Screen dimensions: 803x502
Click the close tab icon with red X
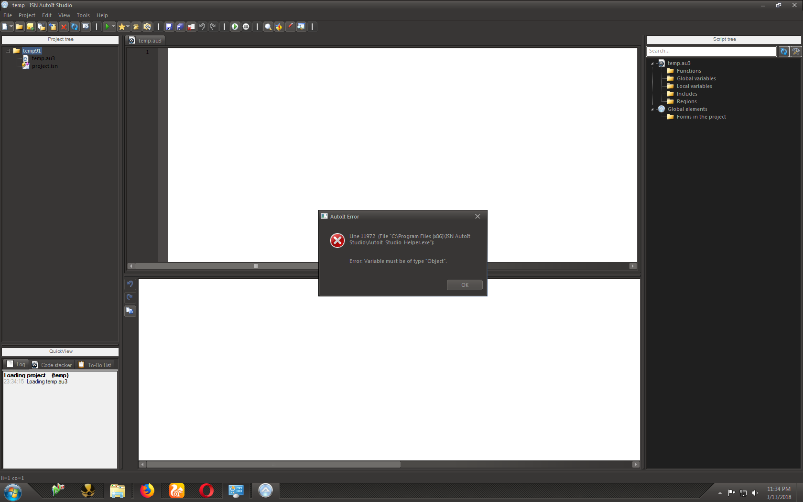pos(191,27)
